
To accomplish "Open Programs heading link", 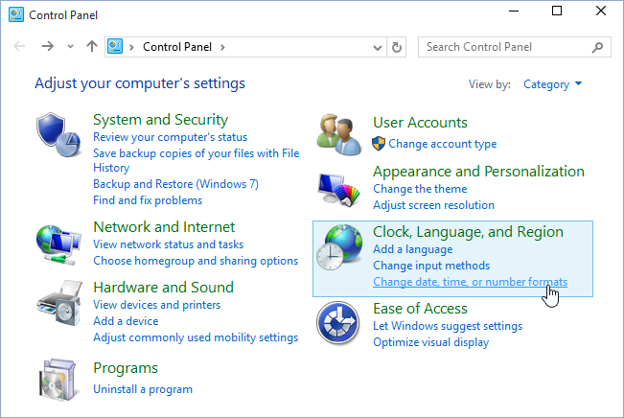I will click(x=126, y=368).
